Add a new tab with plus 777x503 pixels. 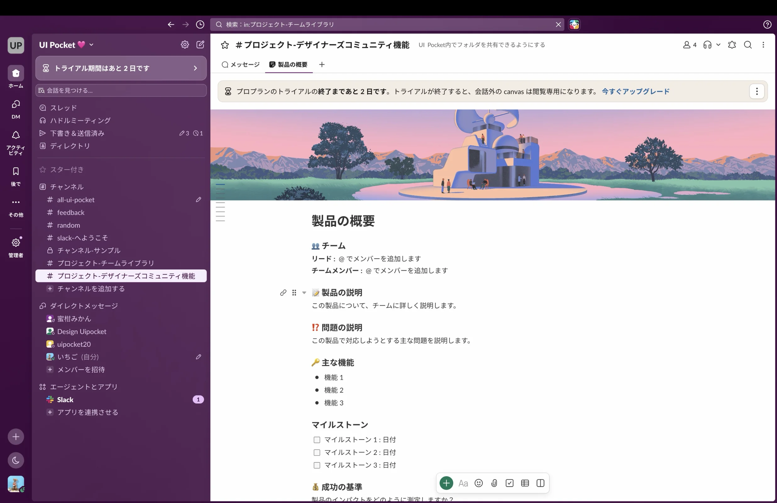(322, 65)
